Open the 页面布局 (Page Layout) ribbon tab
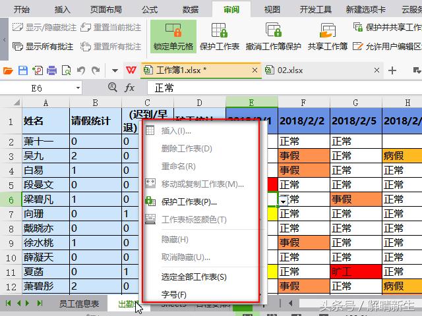The height and width of the screenshot is (316, 422). pos(105,10)
